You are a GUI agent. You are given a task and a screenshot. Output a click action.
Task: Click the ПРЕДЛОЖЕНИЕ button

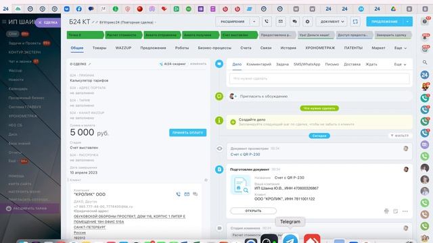pos(384,22)
